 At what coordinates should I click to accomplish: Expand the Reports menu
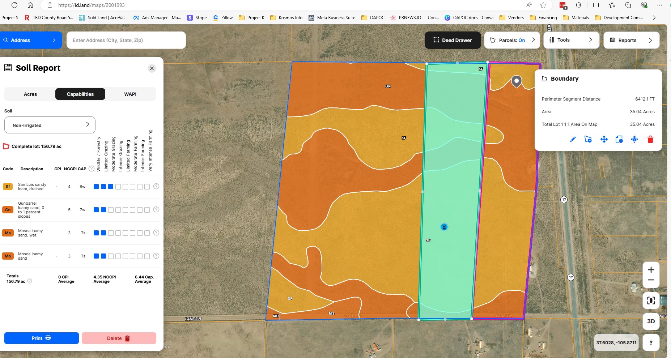tap(631, 40)
